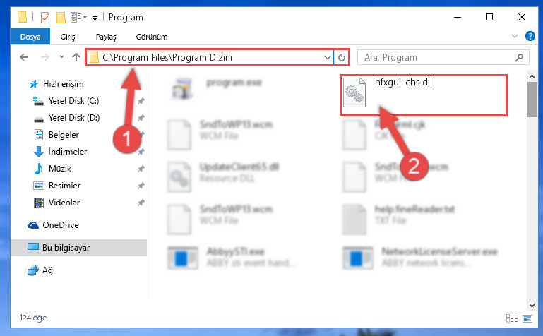Open the recent locations dropdown arrow
Viewport: 543px width, 336px height.
point(61,56)
